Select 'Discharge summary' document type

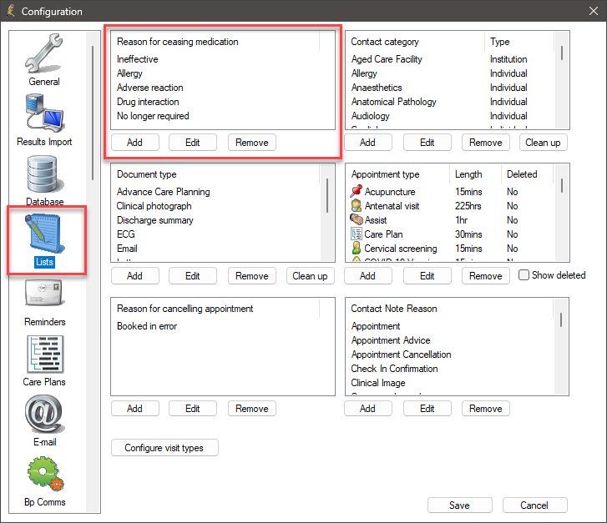pyautogui.click(x=154, y=220)
